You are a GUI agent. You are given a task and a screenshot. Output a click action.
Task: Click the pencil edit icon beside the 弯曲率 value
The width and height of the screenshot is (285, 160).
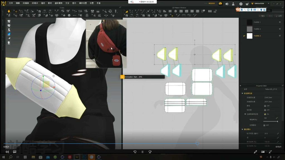277,118
